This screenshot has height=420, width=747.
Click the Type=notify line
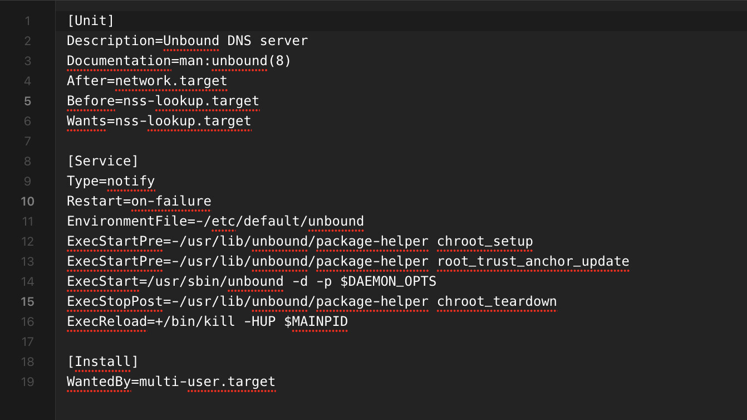point(111,181)
